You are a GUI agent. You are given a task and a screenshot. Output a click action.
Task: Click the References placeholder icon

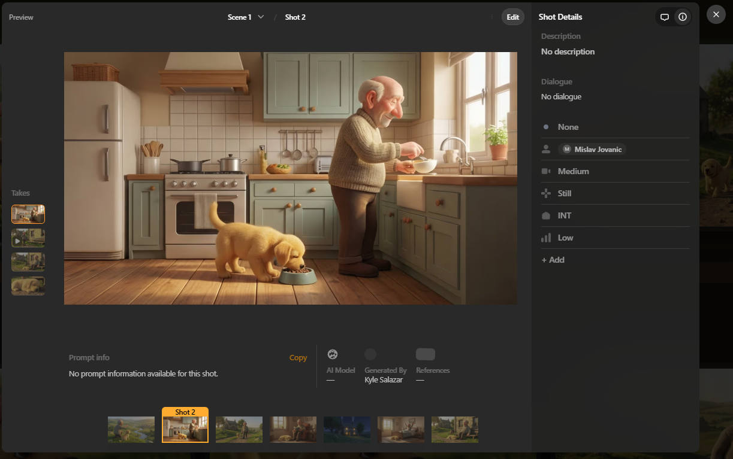click(426, 354)
